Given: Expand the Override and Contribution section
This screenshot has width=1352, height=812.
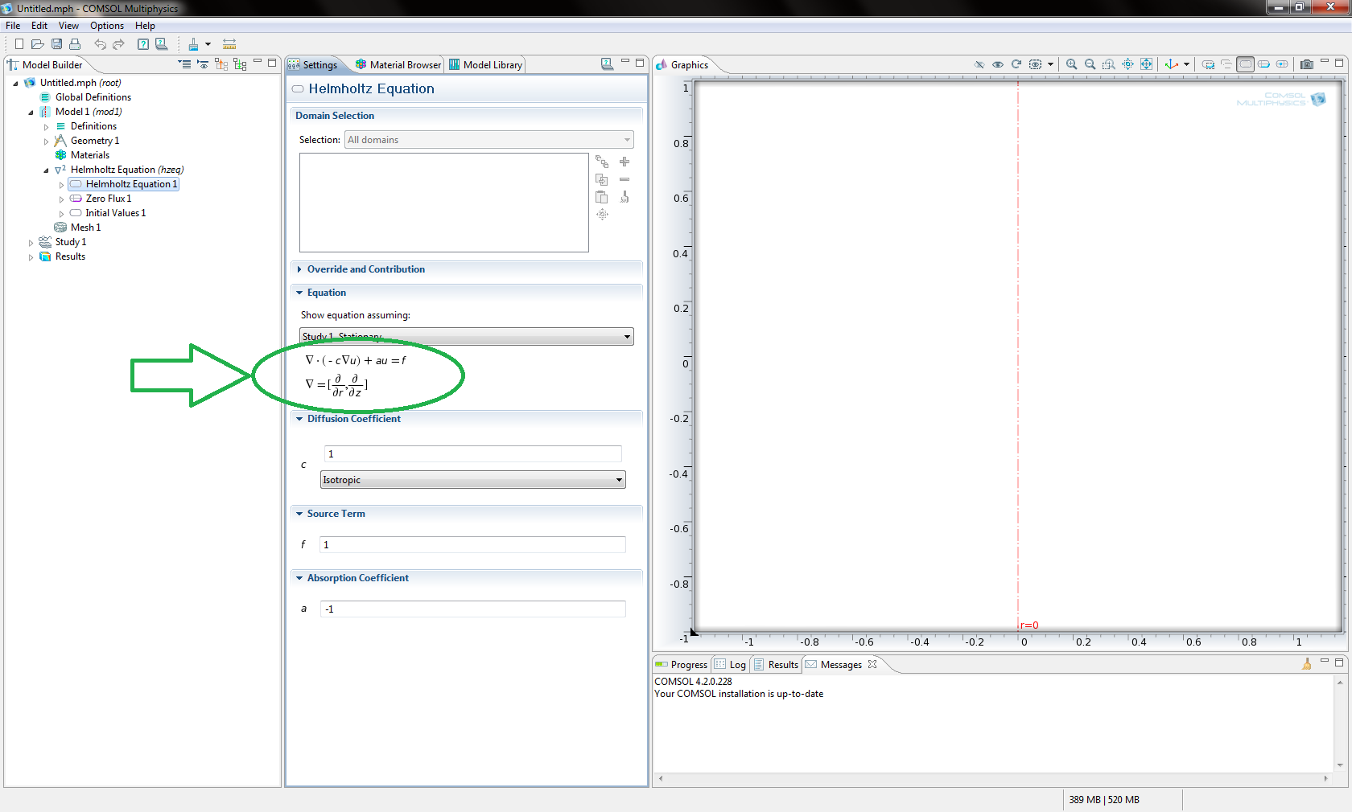Looking at the screenshot, I should point(365,269).
